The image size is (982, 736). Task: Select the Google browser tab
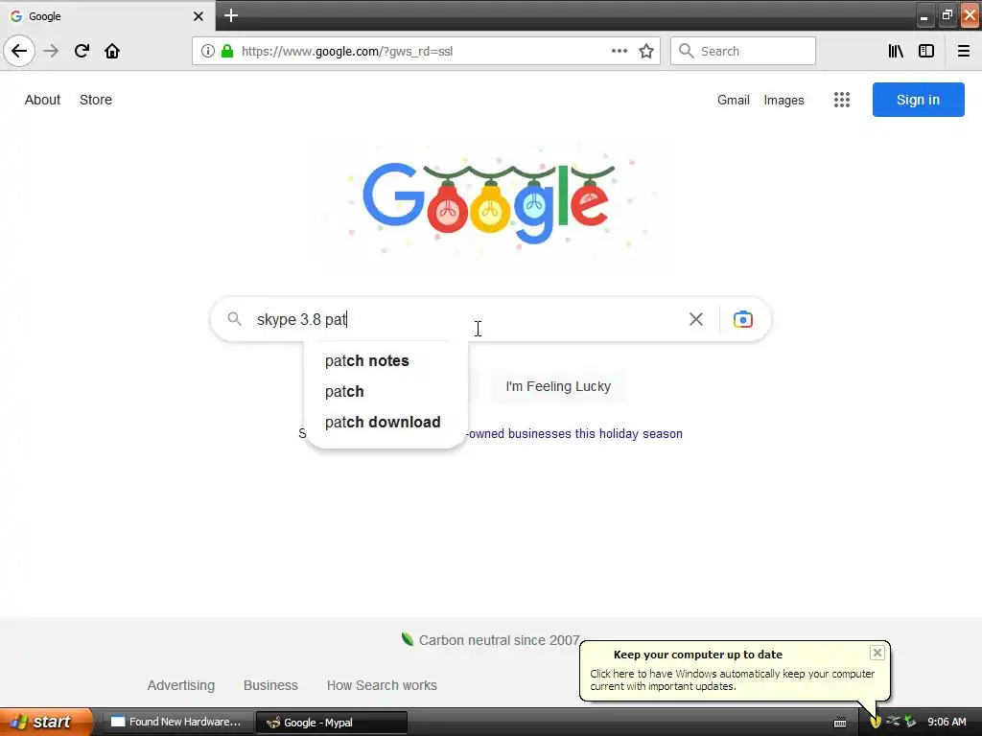(x=107, y=16)
